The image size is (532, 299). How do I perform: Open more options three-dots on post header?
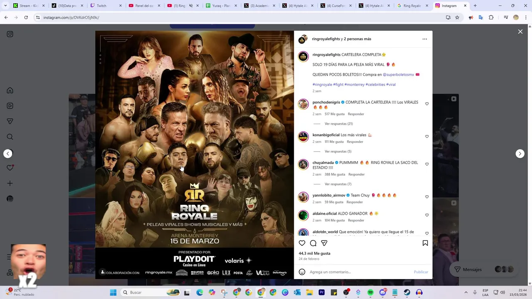[424, 39]
